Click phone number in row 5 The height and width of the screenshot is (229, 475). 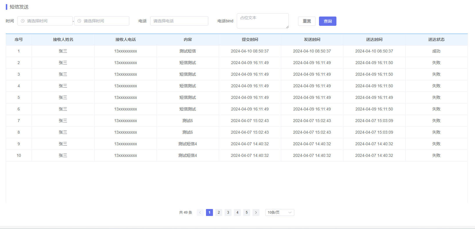[126, 97]
